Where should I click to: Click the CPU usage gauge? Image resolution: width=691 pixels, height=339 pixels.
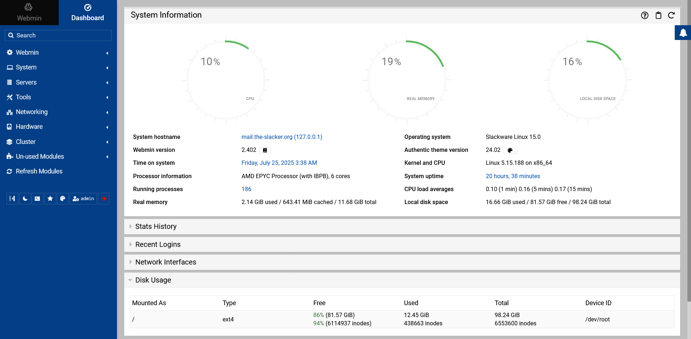point(226,80)
